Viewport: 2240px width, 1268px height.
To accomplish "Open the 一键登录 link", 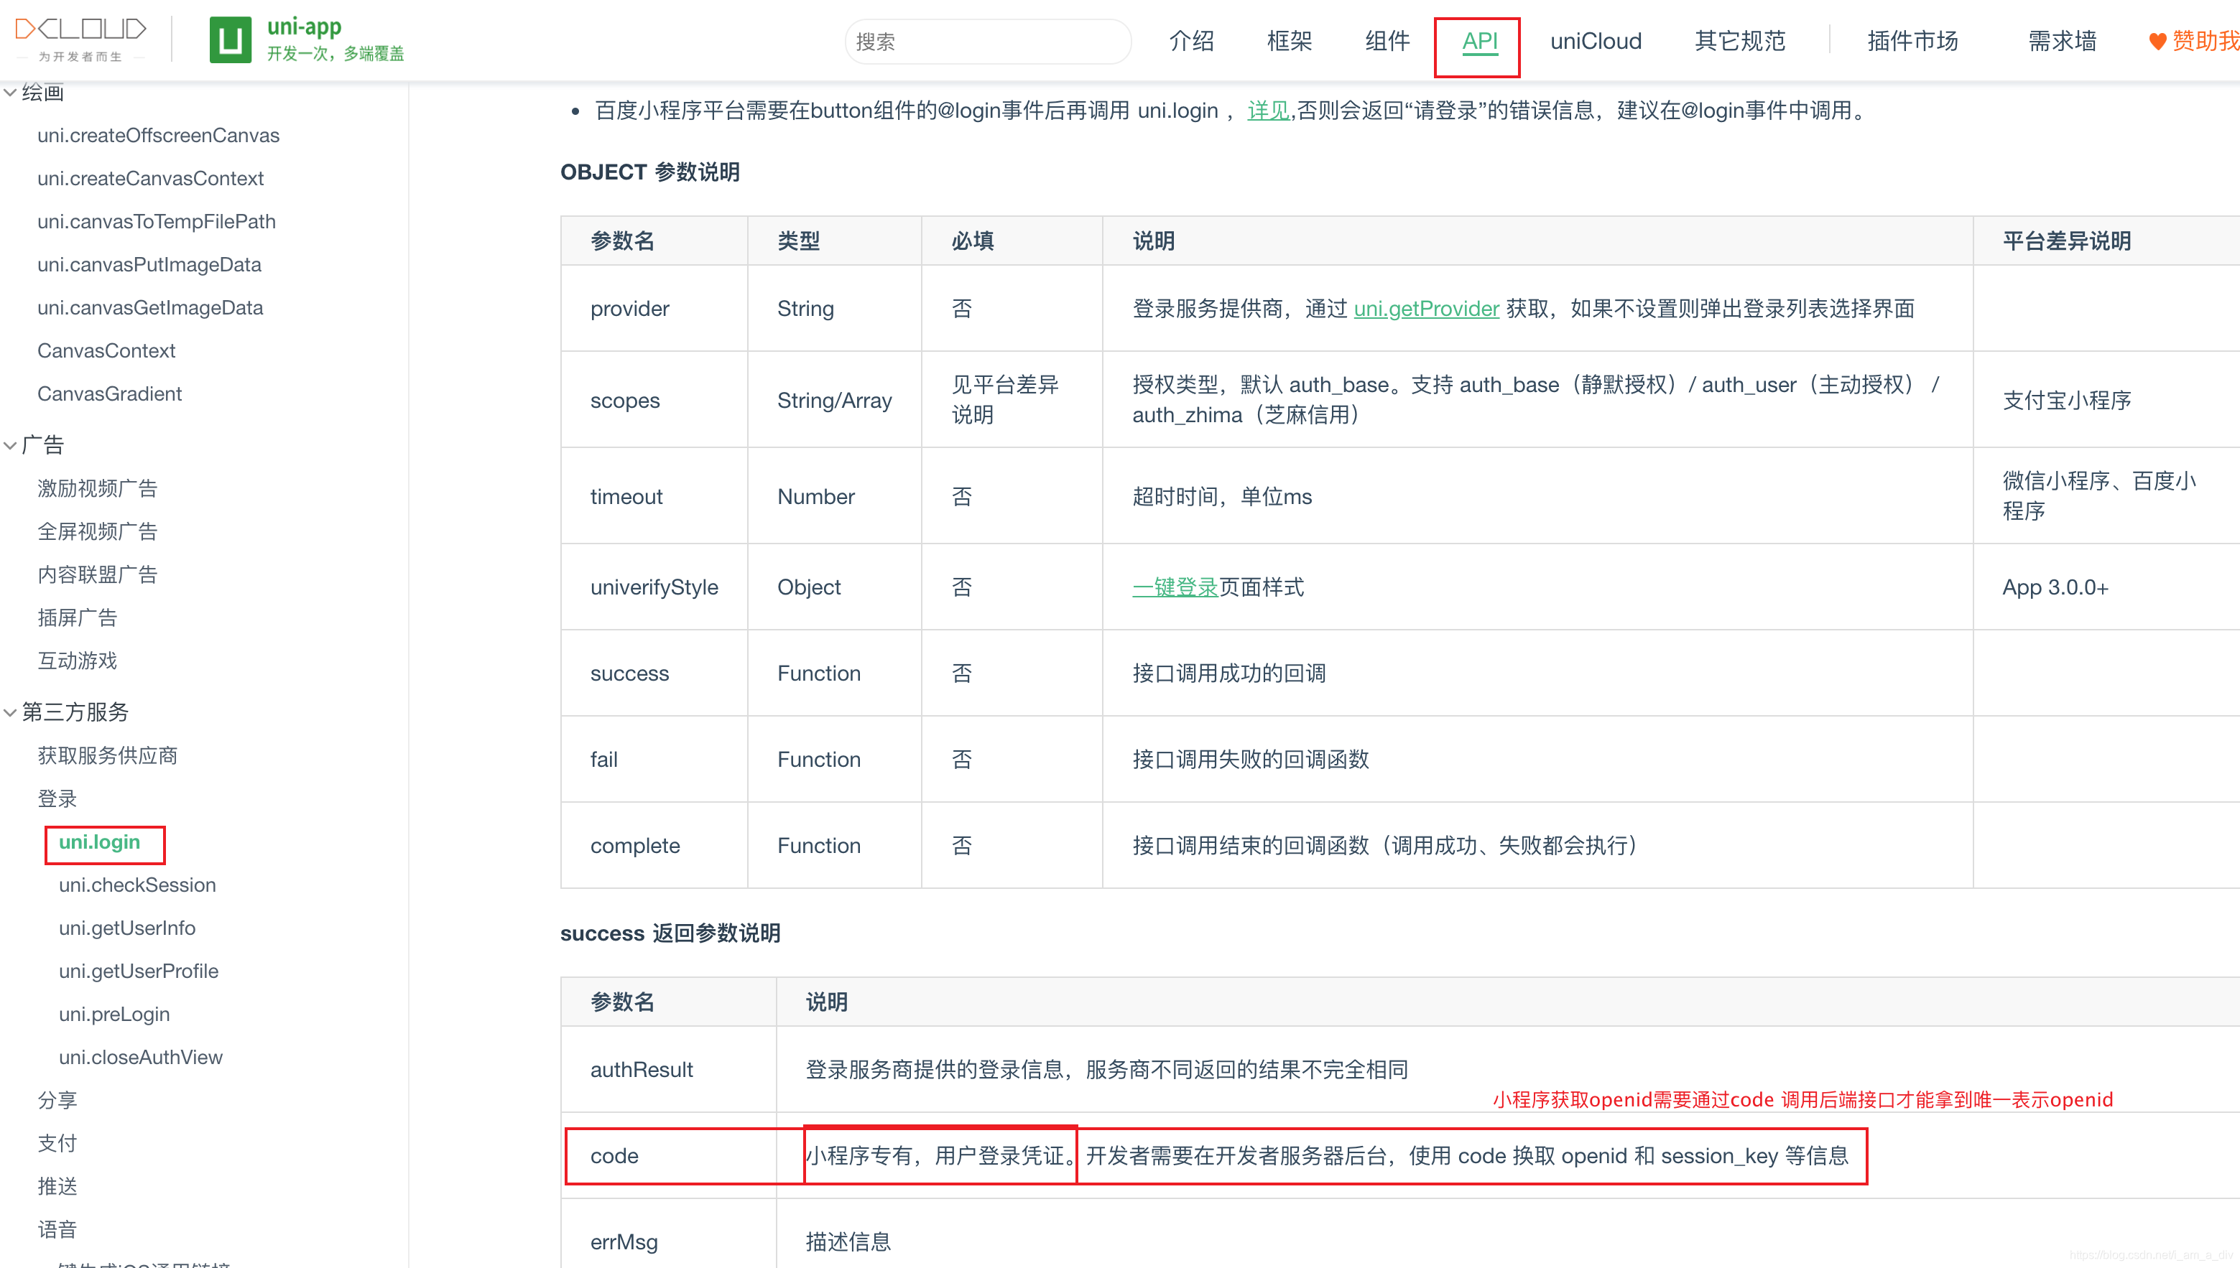I will point(1175,587).
